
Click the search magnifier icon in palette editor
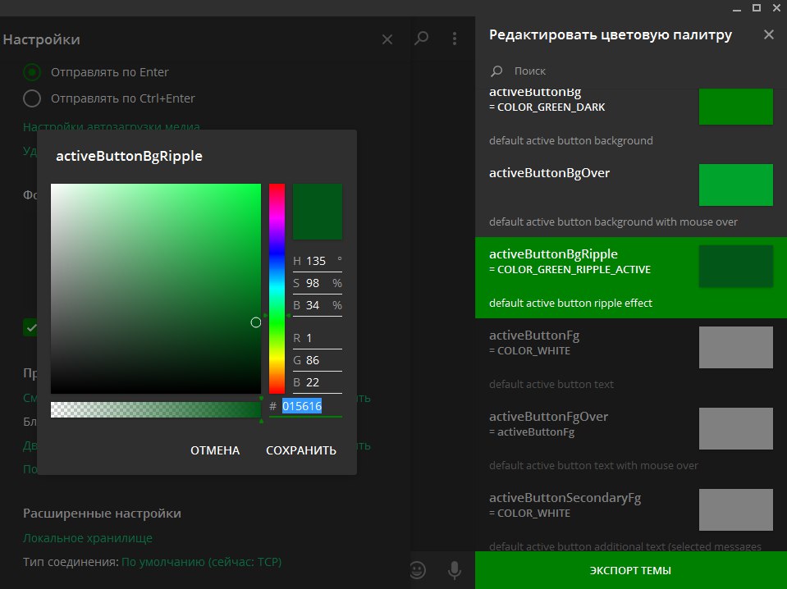coord(496,71)
